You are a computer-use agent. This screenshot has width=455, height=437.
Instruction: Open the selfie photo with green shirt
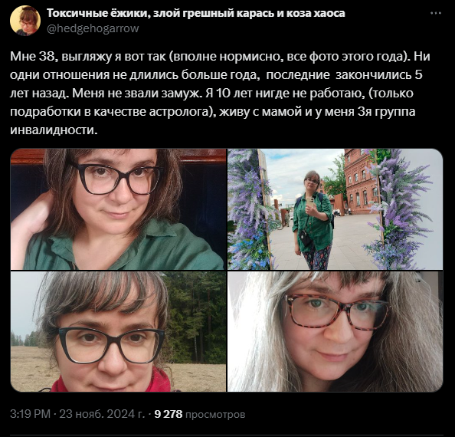(119, 209)
